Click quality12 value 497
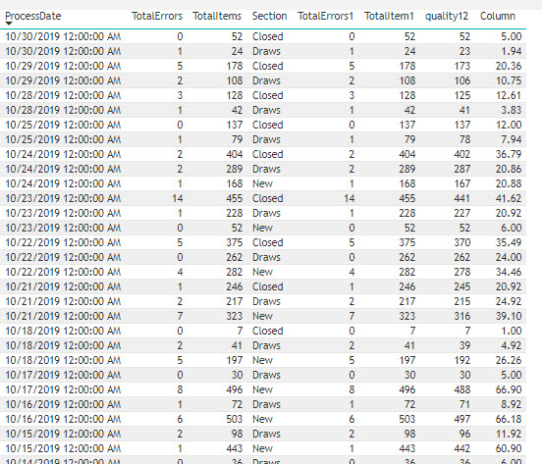542x464 pixels. (462, 419)
